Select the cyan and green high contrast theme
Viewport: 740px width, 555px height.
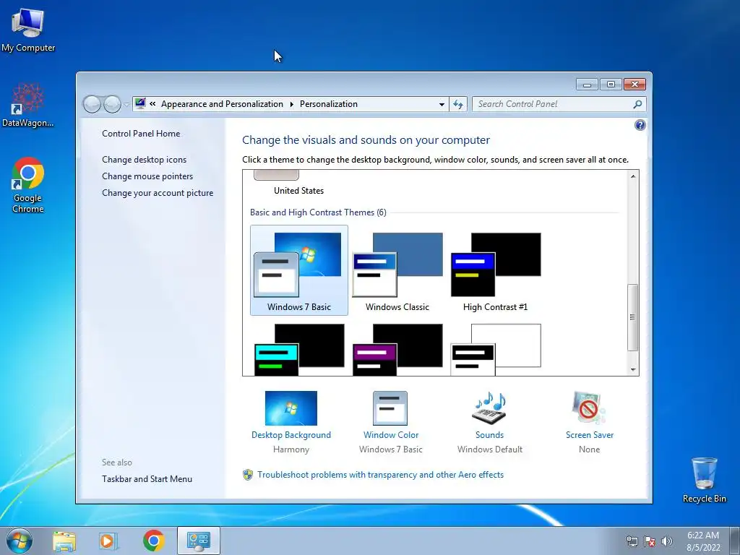[298, 350]
